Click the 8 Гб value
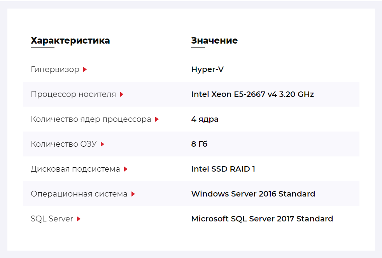Viewport: 382px width, 258px height. click(199, 144)
